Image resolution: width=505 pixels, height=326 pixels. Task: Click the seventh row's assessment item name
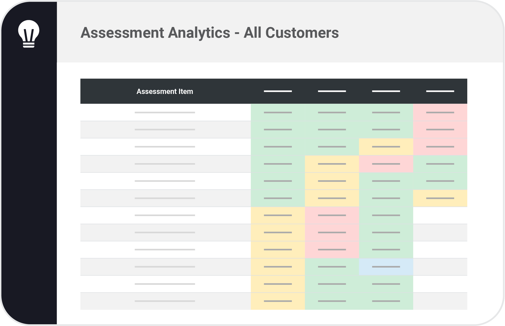(165, 215)
